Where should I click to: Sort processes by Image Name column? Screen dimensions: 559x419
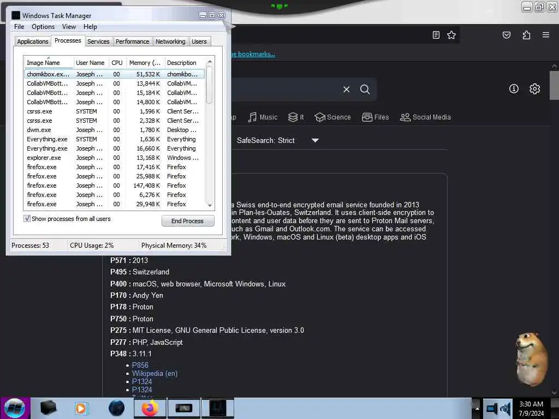[49, 63]
